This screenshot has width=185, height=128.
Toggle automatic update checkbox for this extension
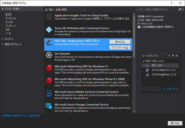(139, 27)
